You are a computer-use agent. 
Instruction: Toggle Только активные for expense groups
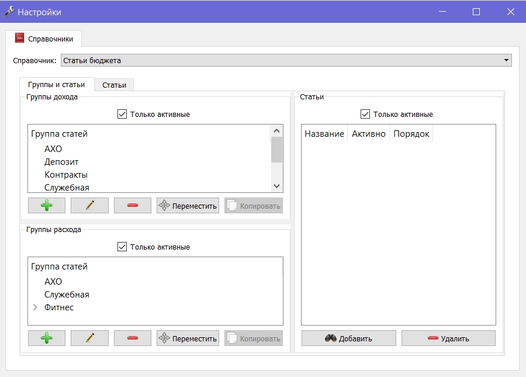pos(122,247)
